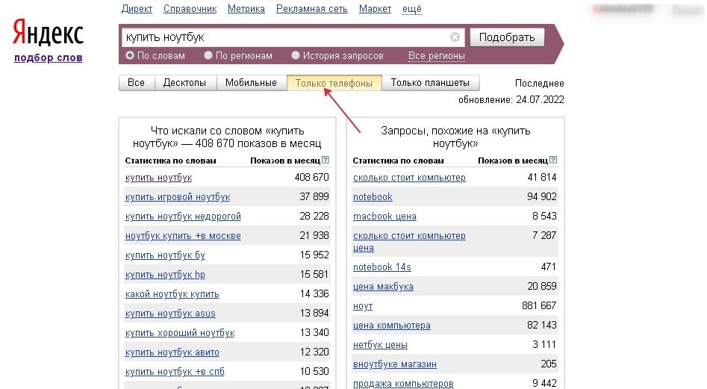Click the подбор слов link under logo
This screenshot has height=389, width=707.
(x=48, y=57)
